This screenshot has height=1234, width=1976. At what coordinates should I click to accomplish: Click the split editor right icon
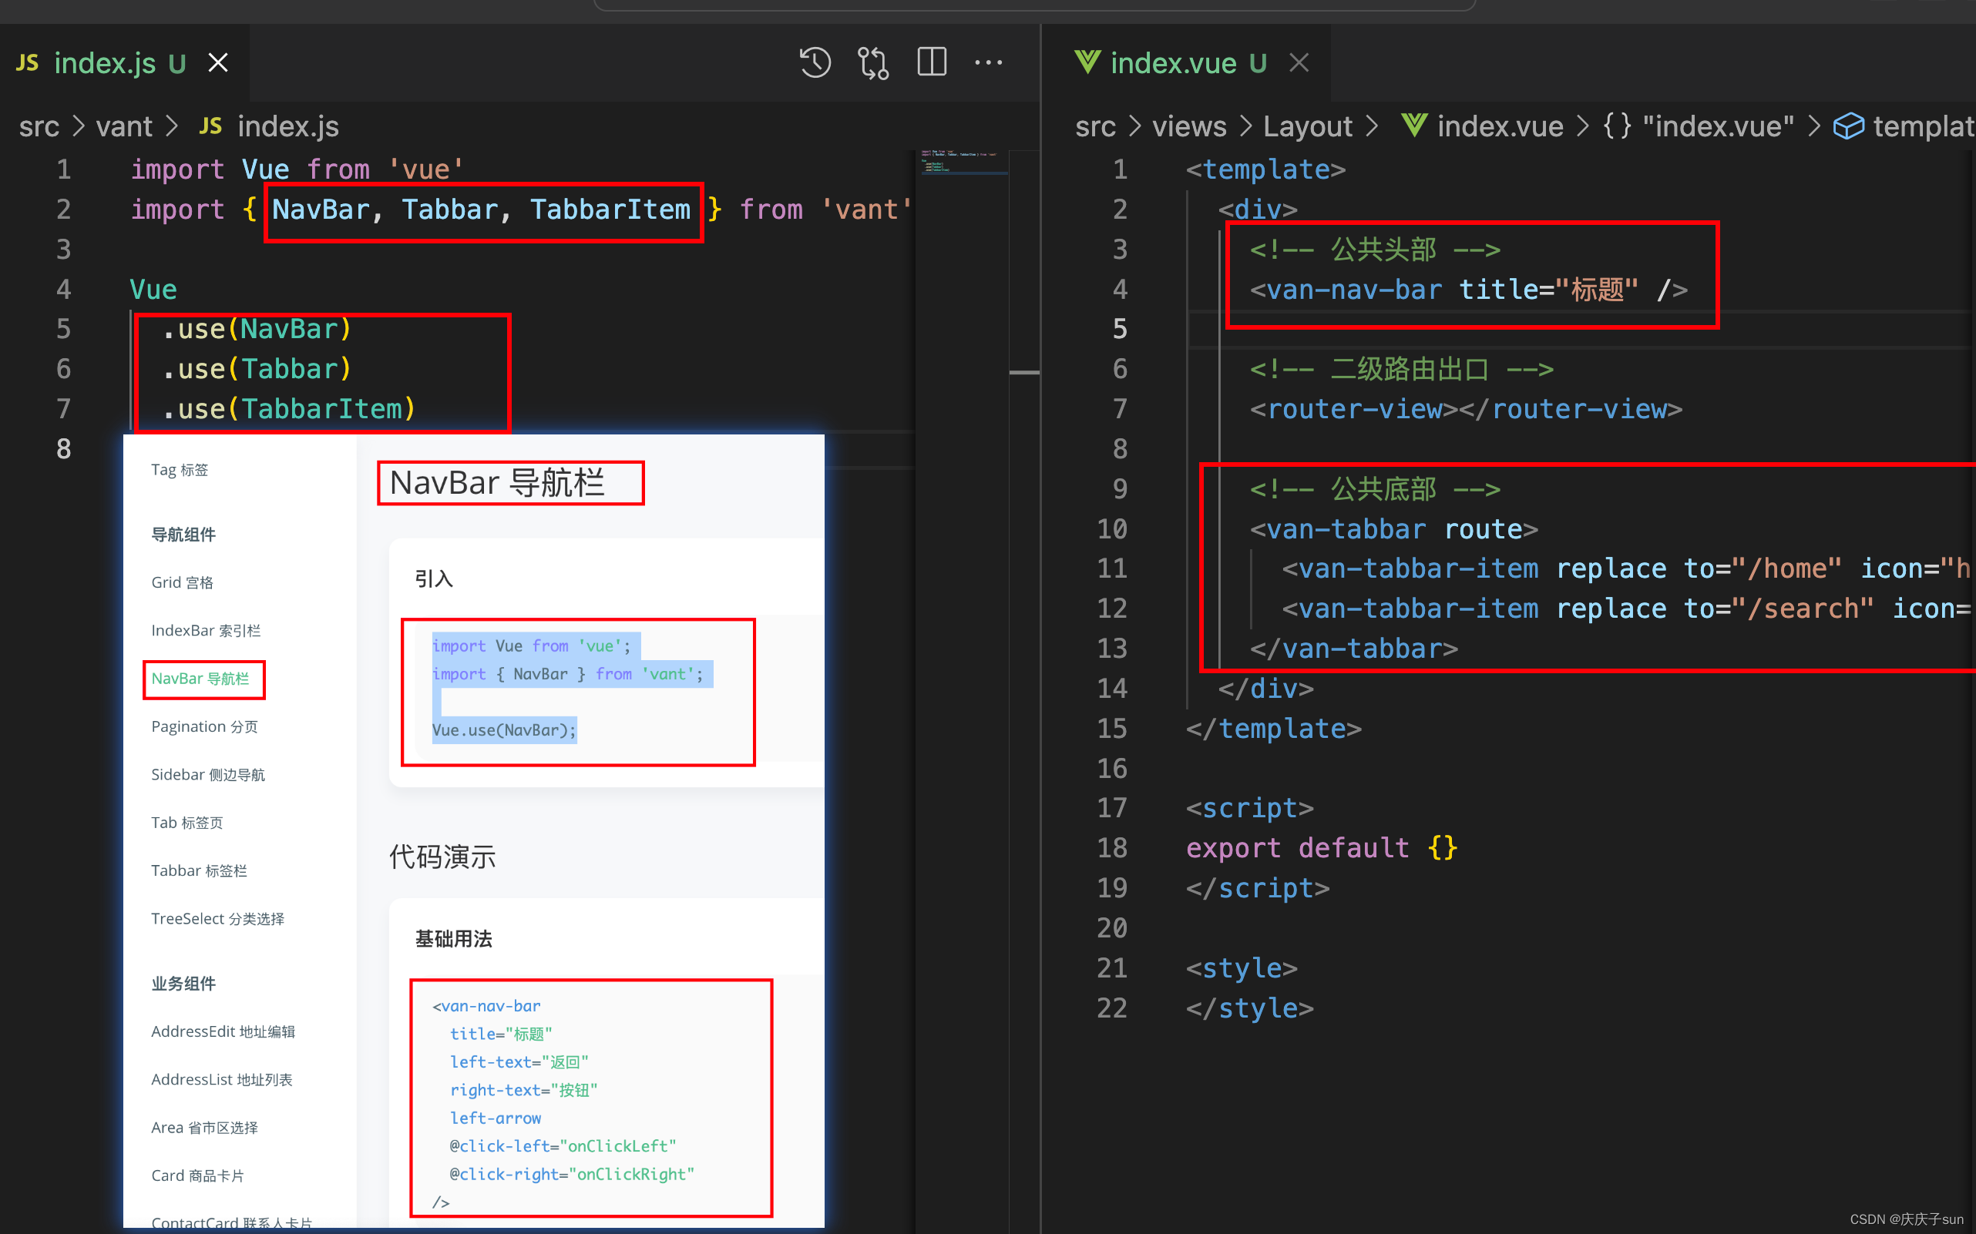(932, 63)
